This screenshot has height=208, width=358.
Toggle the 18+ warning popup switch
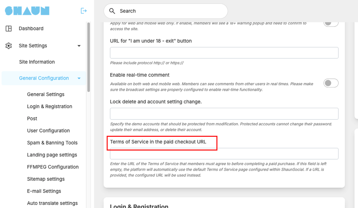(x=331, y=24)
